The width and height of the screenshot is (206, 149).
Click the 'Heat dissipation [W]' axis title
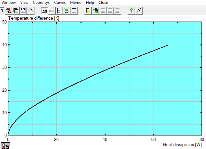pos(182,144)
